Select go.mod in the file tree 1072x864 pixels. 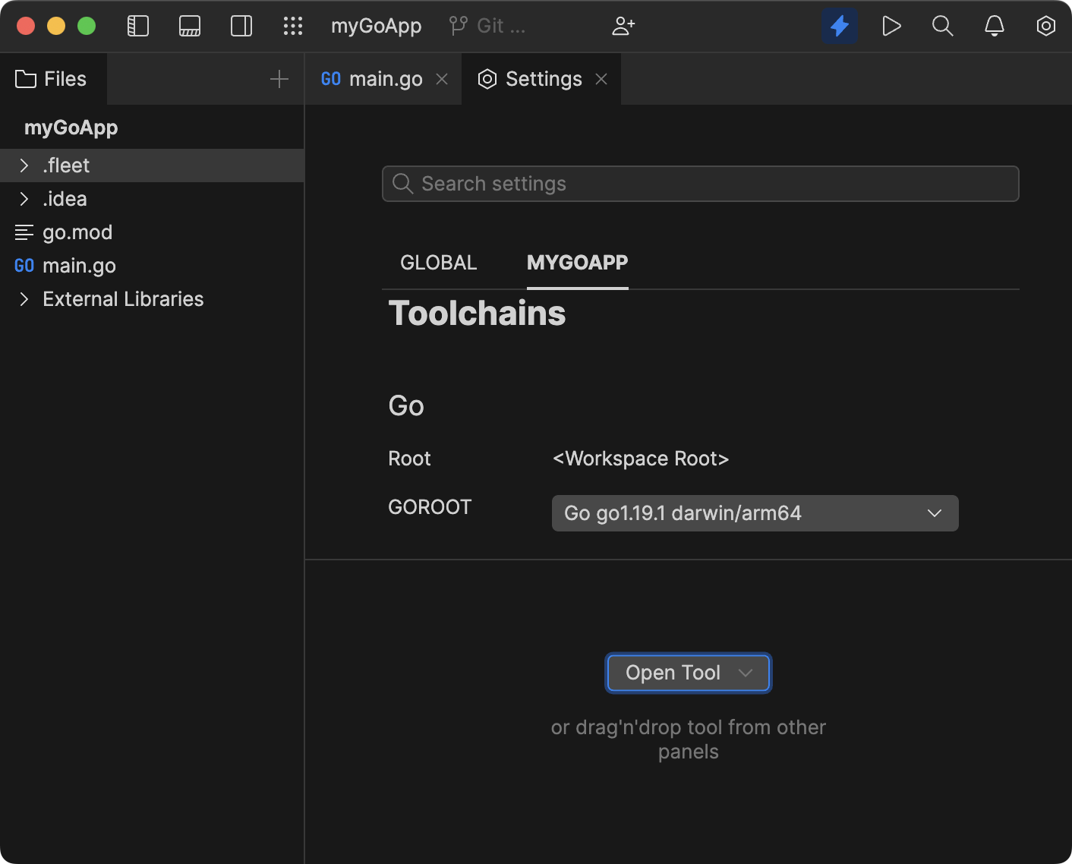pyautogui.click(x=78, y=232)
